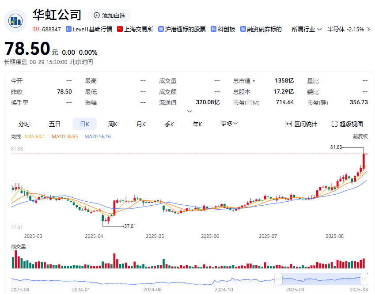
Task: Click the 81.88 high price marker on chart
Action: [x=336, y=147]
